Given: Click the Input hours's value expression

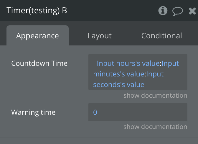Looking at the screenshot, I should point(128,63).
